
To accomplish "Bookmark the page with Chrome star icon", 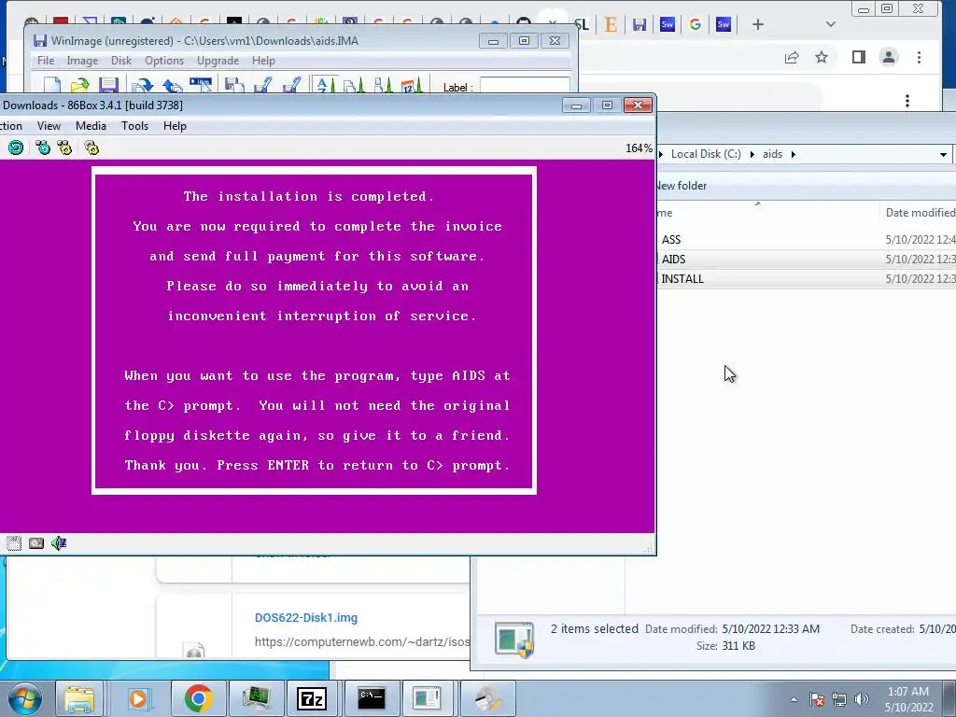I will [822, 57].
